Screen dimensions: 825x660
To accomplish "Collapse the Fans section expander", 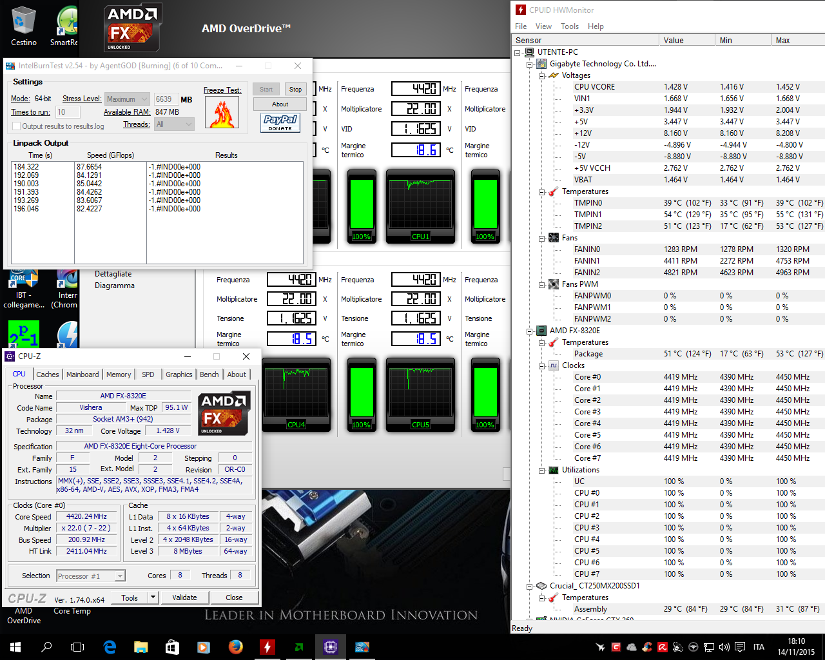I will 542,238.
